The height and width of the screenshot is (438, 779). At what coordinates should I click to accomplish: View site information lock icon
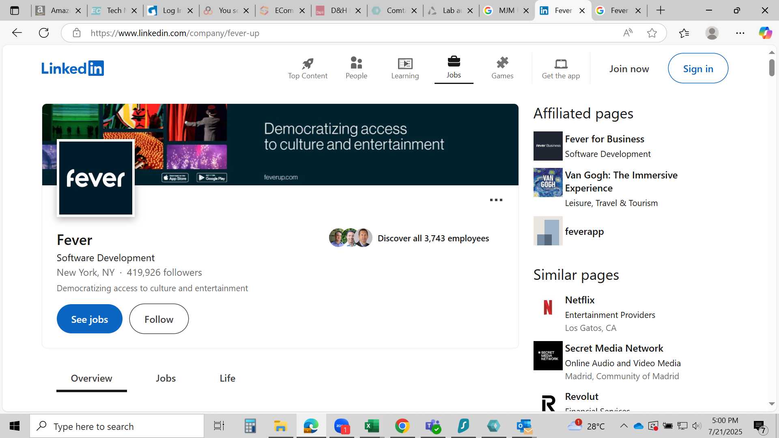77,33
